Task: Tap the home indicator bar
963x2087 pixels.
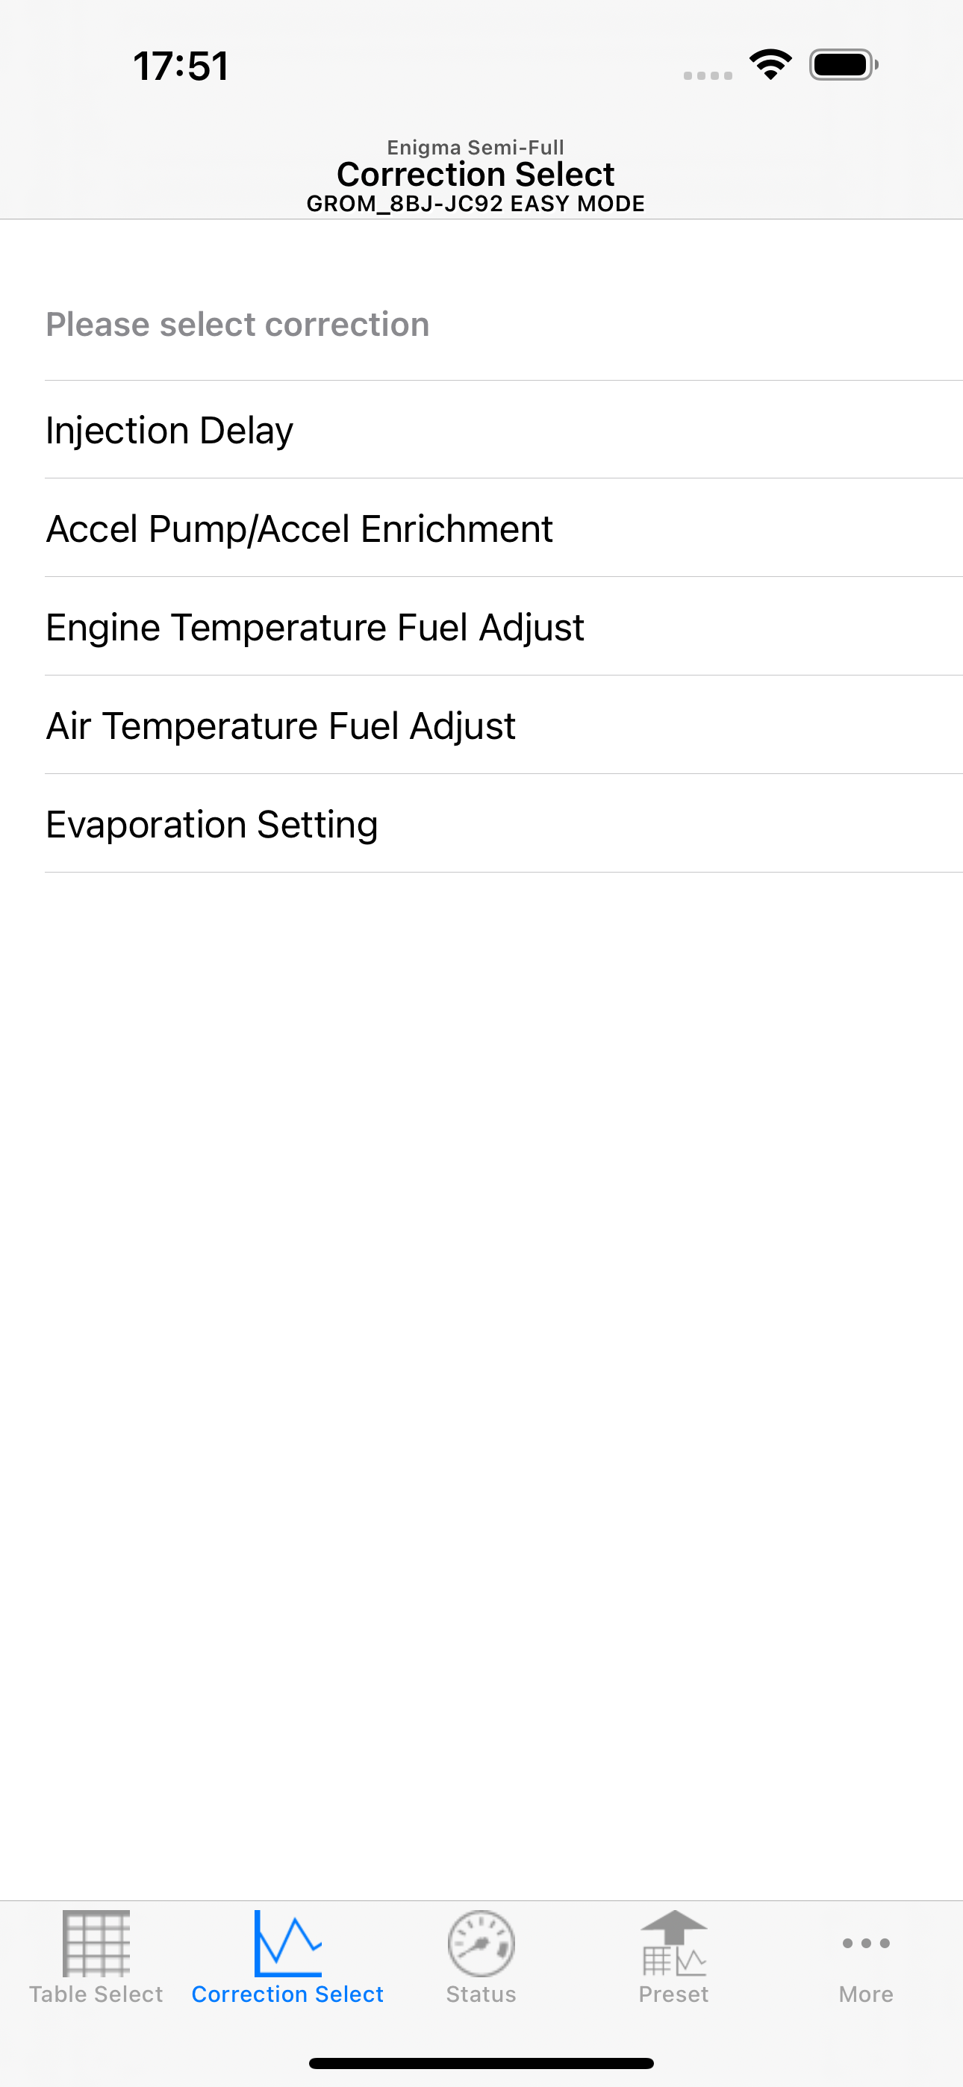Action: tap(481, 2062)
